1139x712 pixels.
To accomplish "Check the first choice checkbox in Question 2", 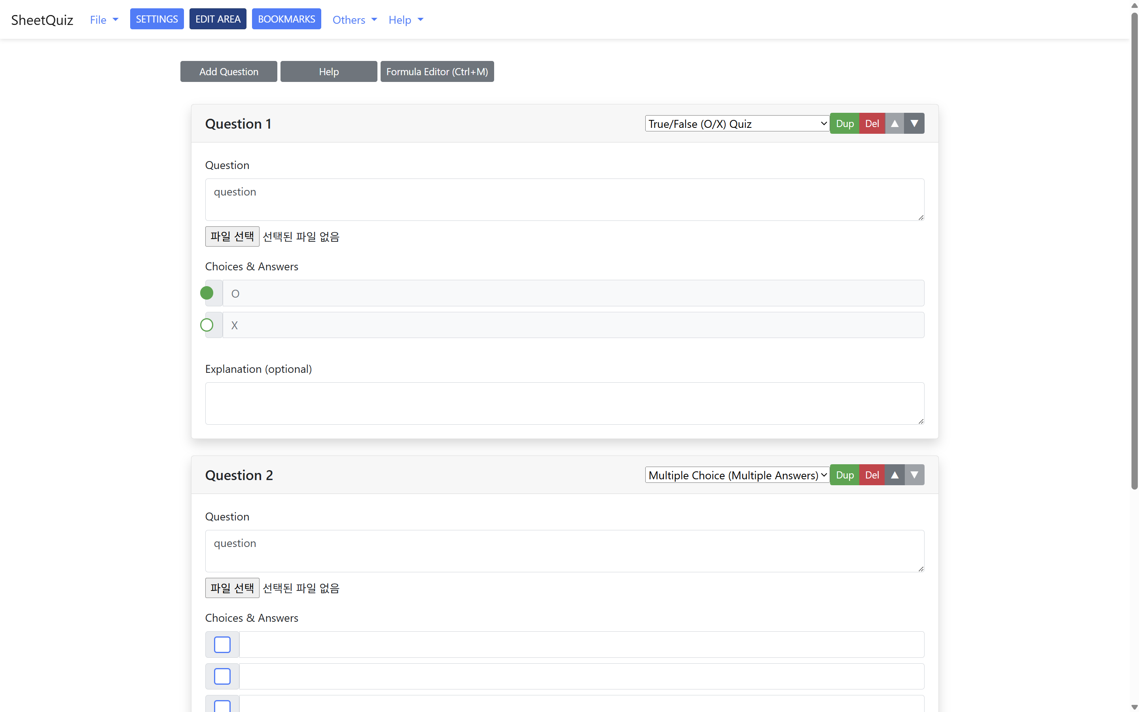I will (222, 644).
